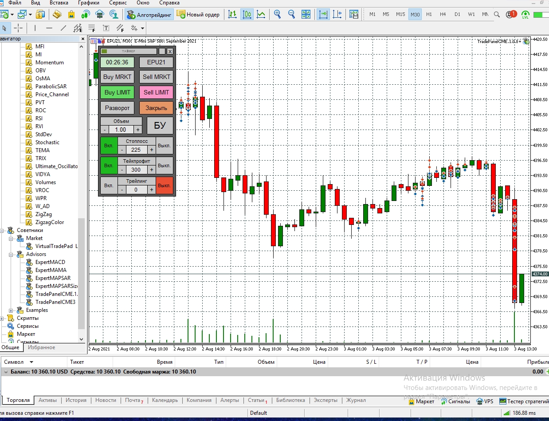The height and width of the screenshot is (421, 549).
Task: Enable Тейкпрофит with Вкл. button
Action: coord(109,165)
